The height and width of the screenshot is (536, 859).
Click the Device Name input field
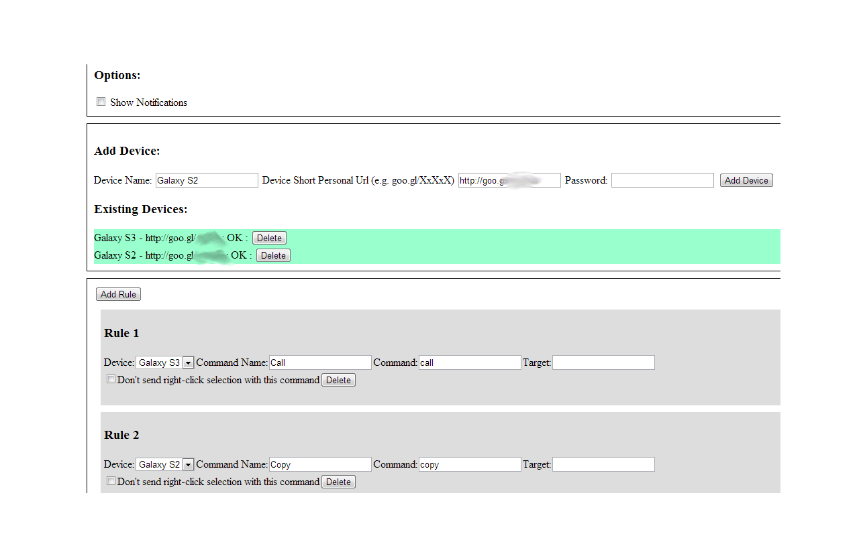[x=207, y=180]
